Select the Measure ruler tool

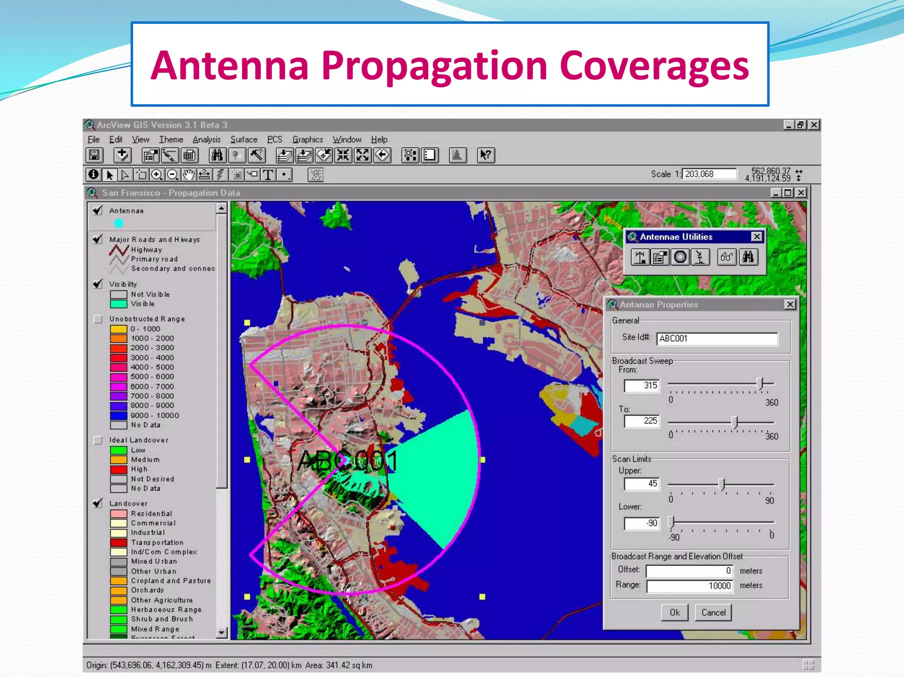coord(204,175)
